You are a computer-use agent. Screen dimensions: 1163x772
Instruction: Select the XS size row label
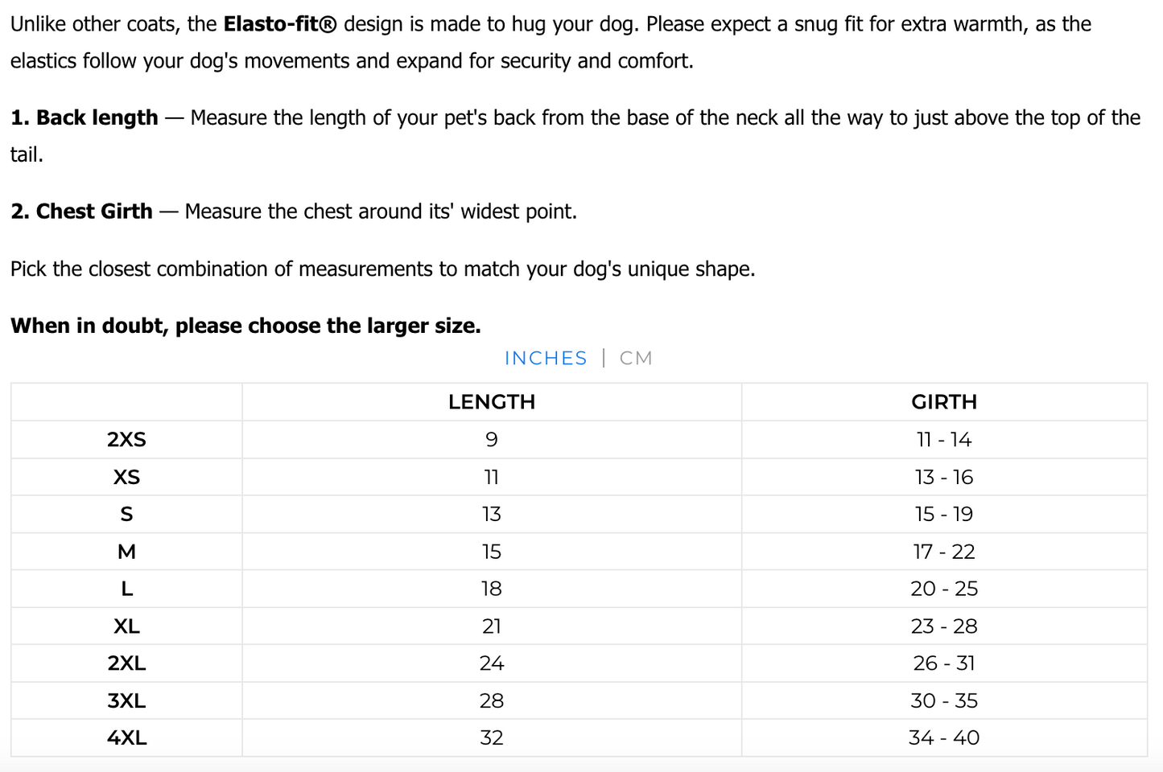[x=126, y=478]
